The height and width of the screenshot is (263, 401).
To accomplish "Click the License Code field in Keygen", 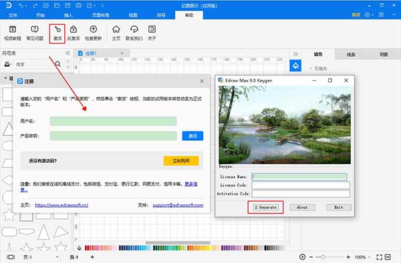I will (301, 185).
